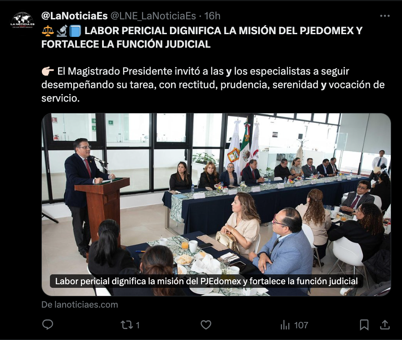Share the tweet via upload arrow icon
The height and width of the screenshot is (340, 402).
point(384,325)
